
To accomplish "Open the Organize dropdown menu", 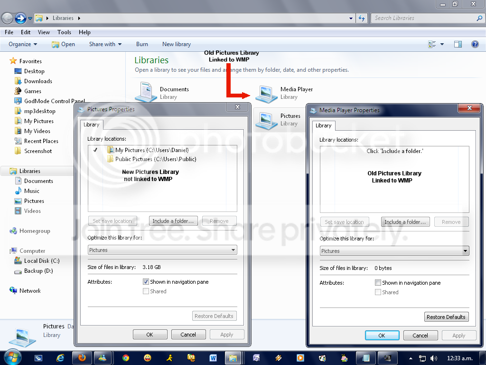I will coord(23,44).
